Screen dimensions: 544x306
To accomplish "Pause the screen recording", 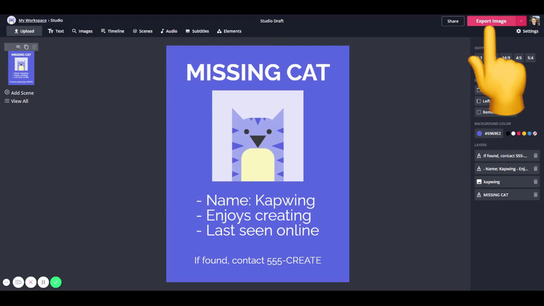I will [43, 282].
